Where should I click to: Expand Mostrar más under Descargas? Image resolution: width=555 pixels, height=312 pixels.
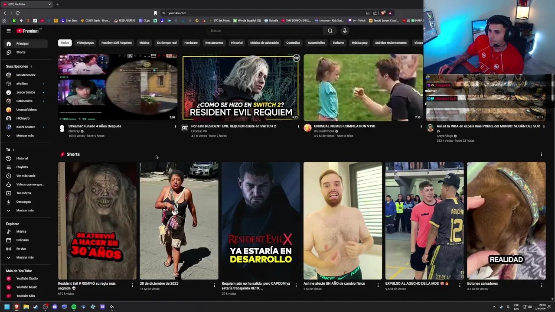pyautogui.click(x=26, y=211)
